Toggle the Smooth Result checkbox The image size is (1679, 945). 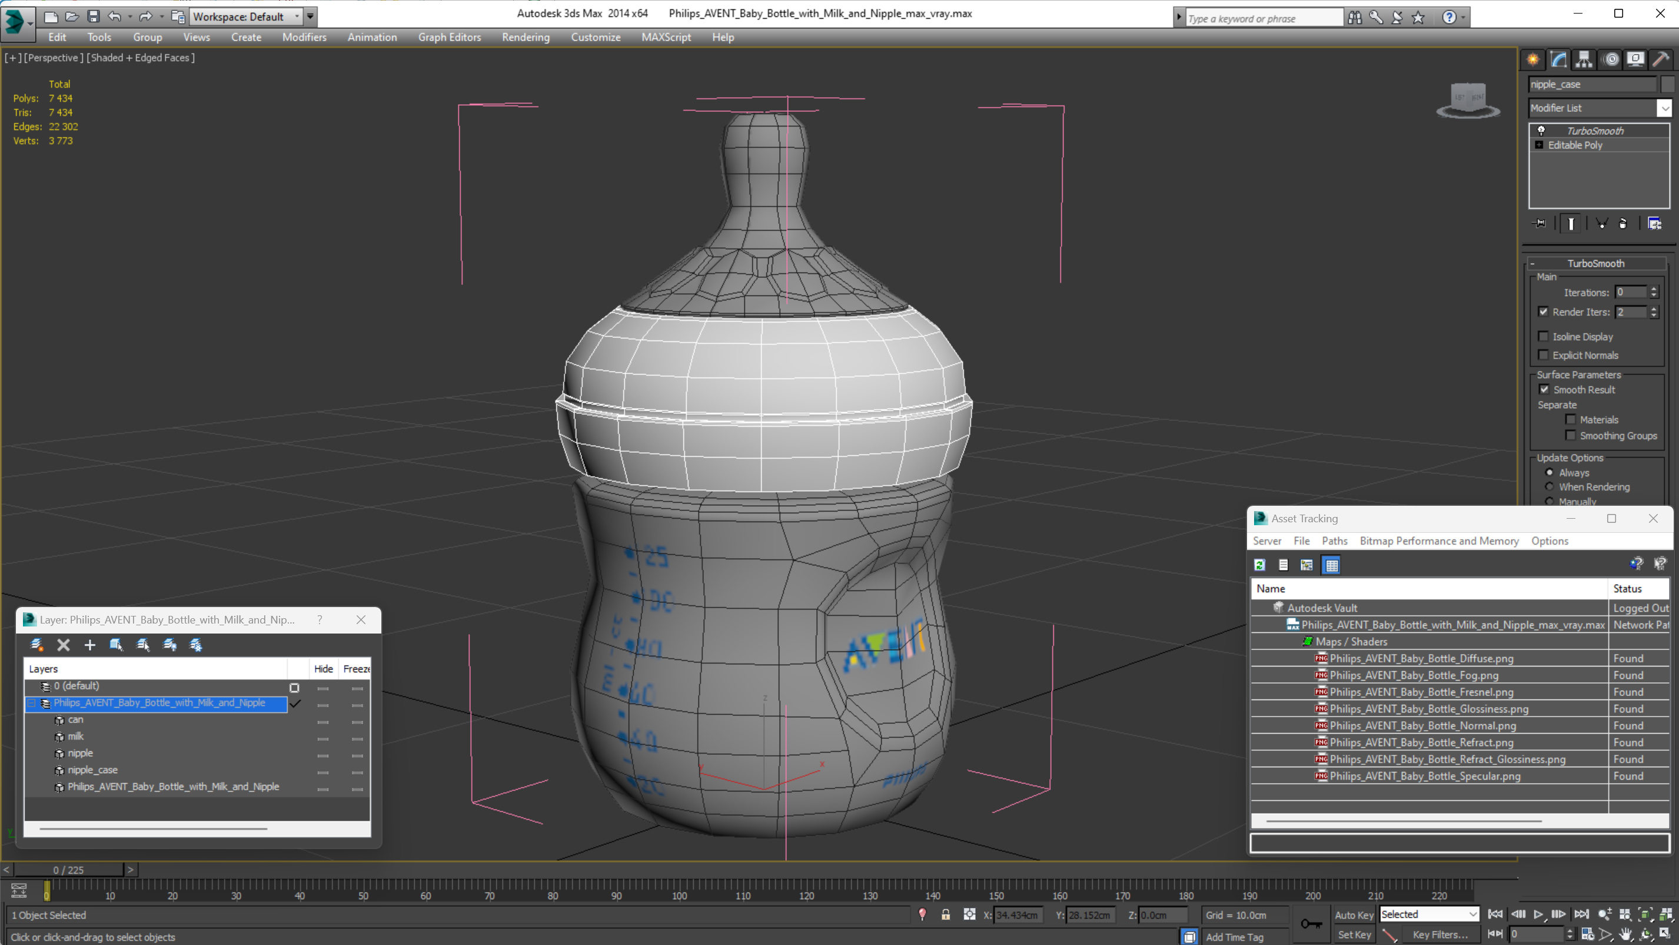coord(1544,389)
